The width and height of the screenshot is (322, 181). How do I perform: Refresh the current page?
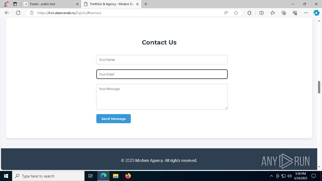(x=18, y=13)
